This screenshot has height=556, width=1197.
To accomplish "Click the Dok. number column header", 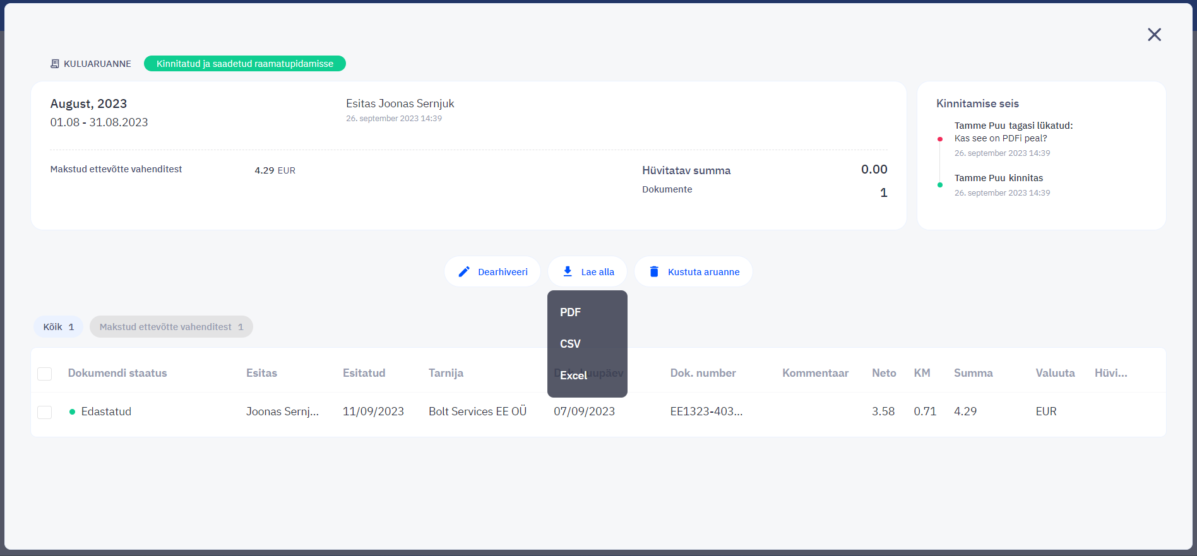I will (x=703, y=373).
